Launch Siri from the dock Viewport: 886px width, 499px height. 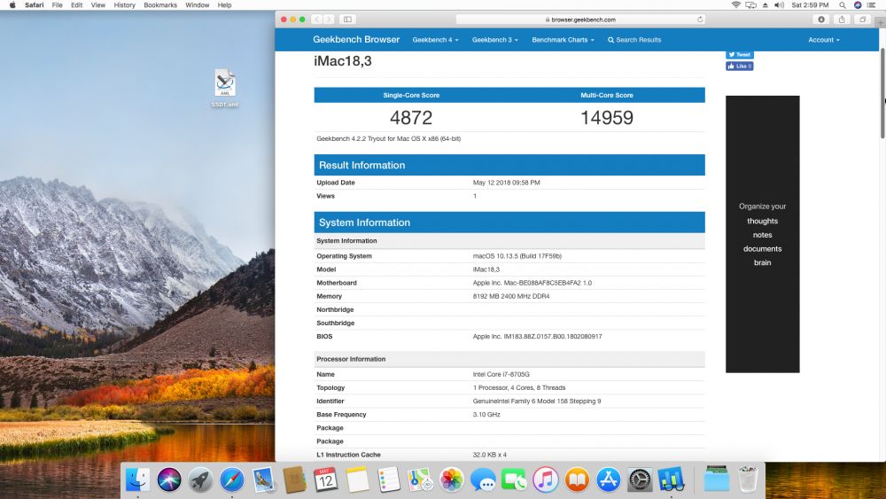(169, 480)
